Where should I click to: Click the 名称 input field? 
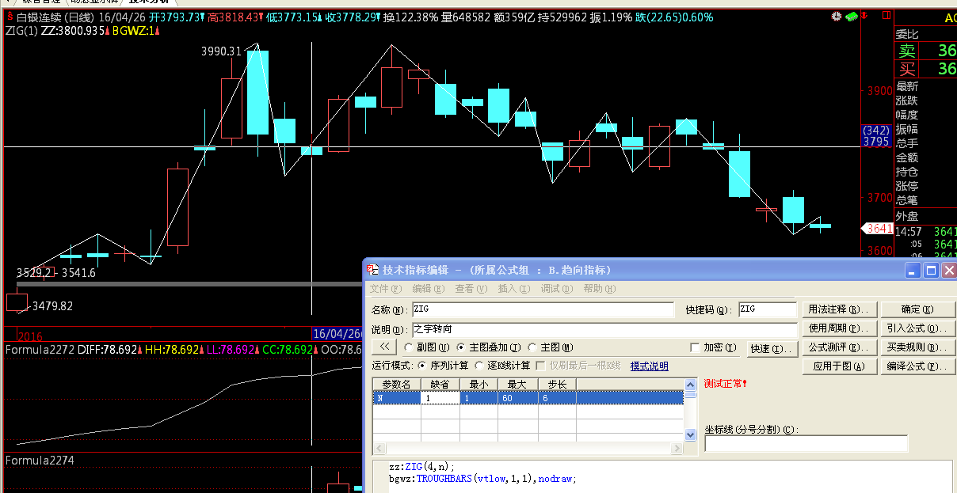(543, 309)
